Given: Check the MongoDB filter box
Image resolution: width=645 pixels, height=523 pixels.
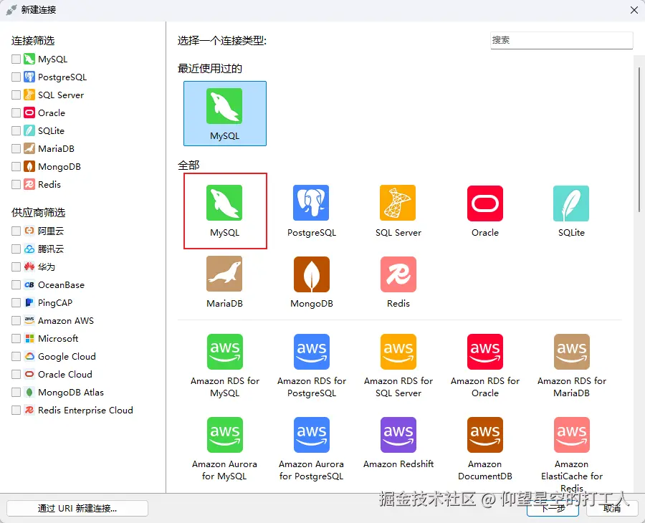Looking at the screenshot, I should 16,166.
